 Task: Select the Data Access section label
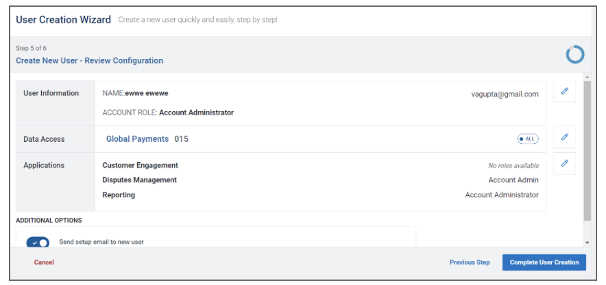point(44,139)
